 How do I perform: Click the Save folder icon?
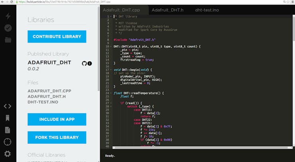(8, 40)
